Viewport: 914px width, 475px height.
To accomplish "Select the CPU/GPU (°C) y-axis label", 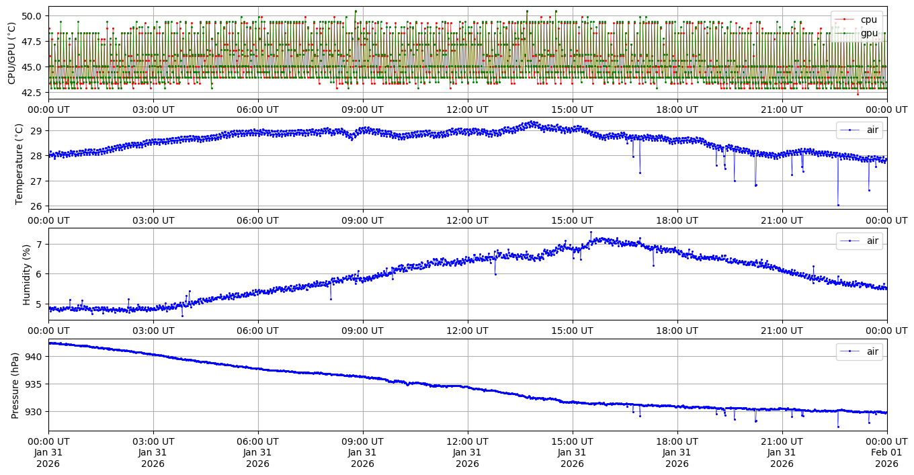I will [x=11, y=52].
